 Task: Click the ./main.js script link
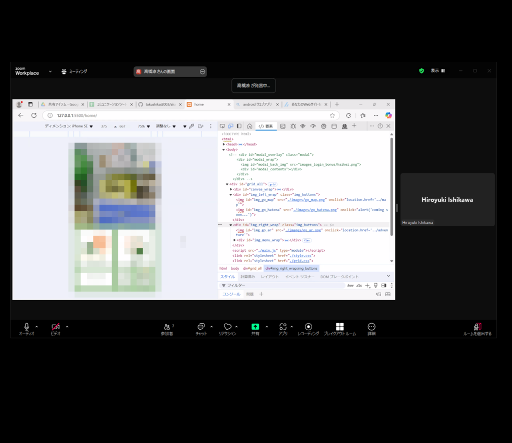point(267,251)
